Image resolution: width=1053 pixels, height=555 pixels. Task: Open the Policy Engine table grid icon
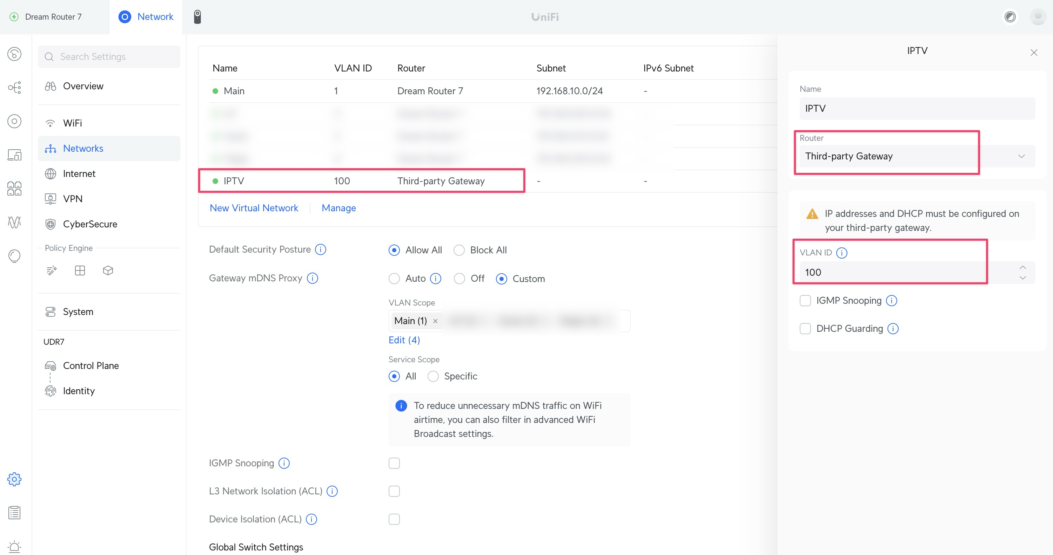(80, 270)
